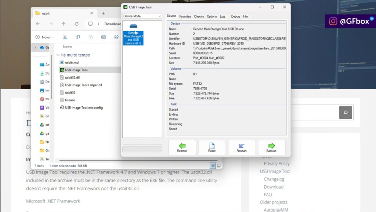376x212 pixels.
Task: Open the Novo dropdown button
Action: coord(44,37)
